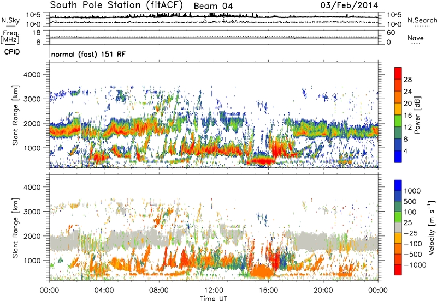Click the 'normal (fast) 151 RF' text
Image resolution: width=437 pixels, height=302 pixels.
coord(88,54)
